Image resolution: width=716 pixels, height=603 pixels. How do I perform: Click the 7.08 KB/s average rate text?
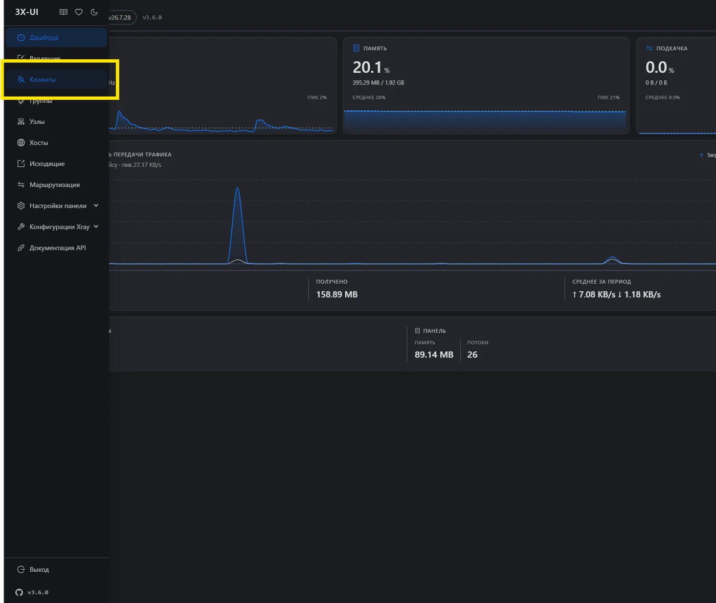(x=594, y=295)
